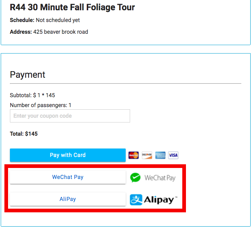Choose the WeChat Pay button
Screen dimensions: 251x227
[x=68, y=177]
